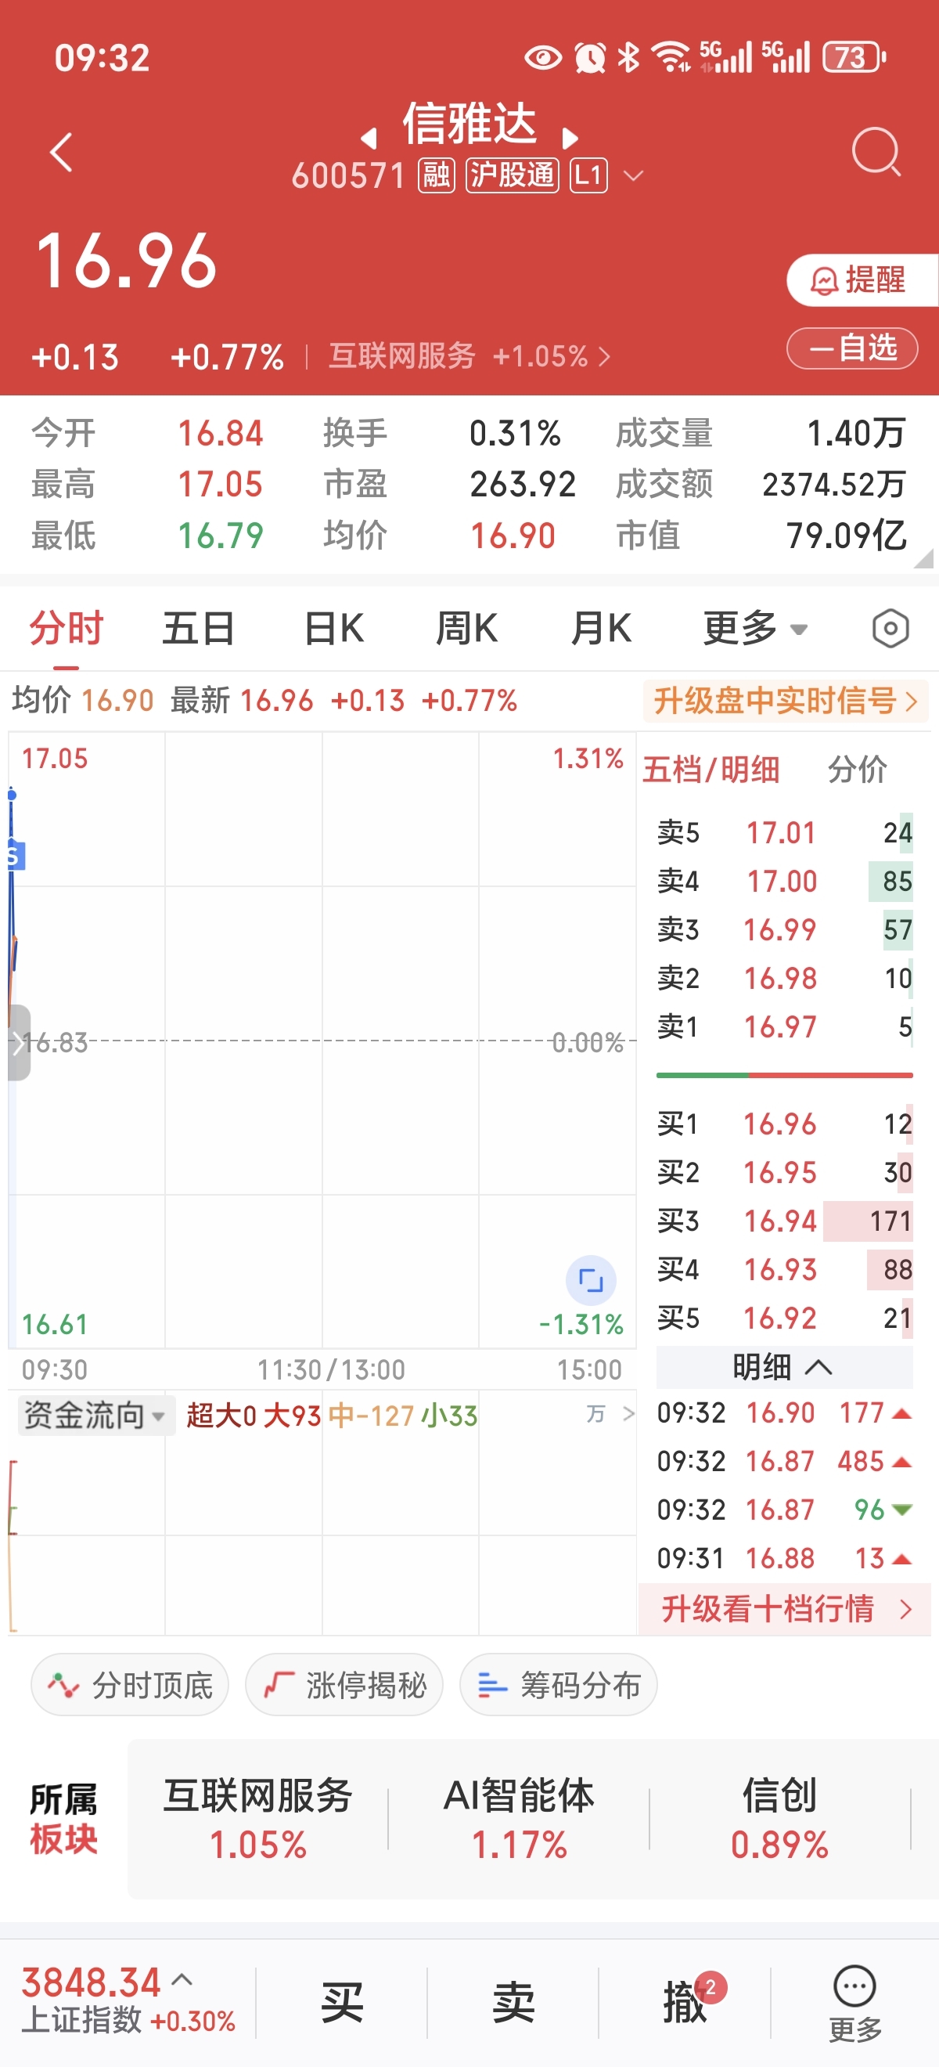Tap the status bar eye comfort icon
939x2067 pixels.
pyautogui.click(x=543, y=57)
